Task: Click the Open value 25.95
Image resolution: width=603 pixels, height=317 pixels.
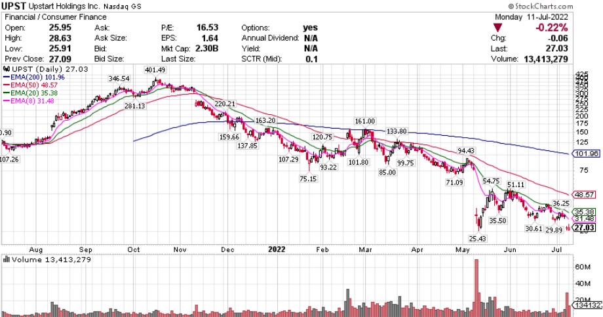Action: (x=60, y=28)
